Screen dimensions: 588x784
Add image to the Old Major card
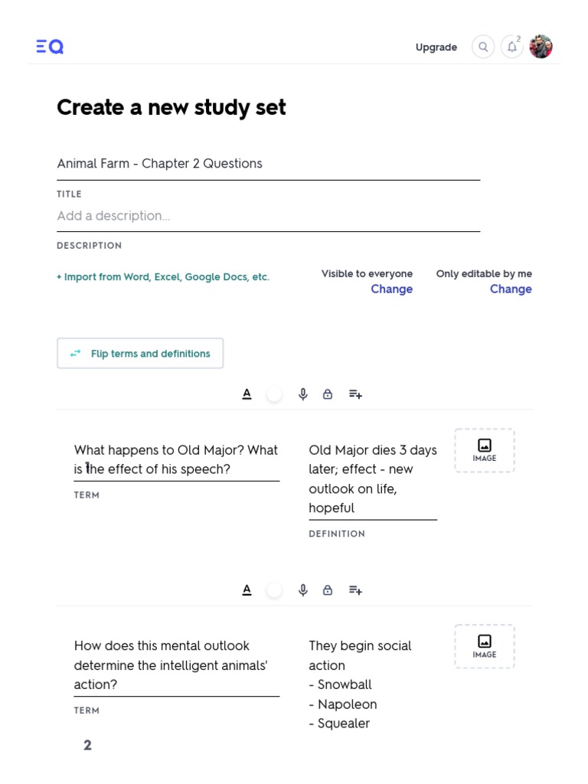(x=485, y=450)
